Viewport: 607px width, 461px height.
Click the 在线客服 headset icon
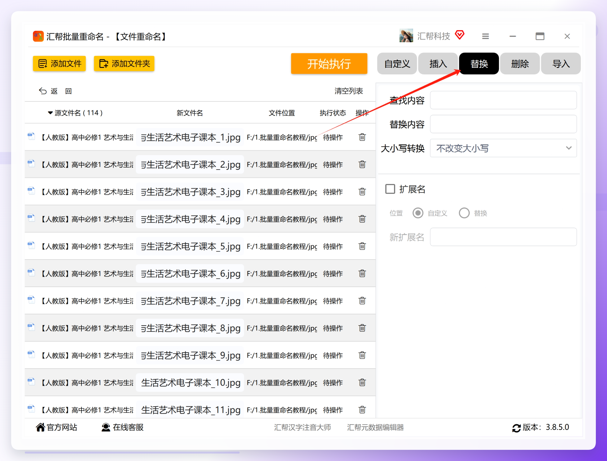(106, 427)
